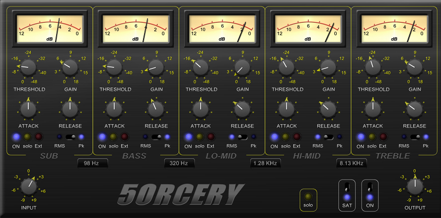Click the LO-MID band ATTACK knob
441x218 pixels.
pos(200,109)
